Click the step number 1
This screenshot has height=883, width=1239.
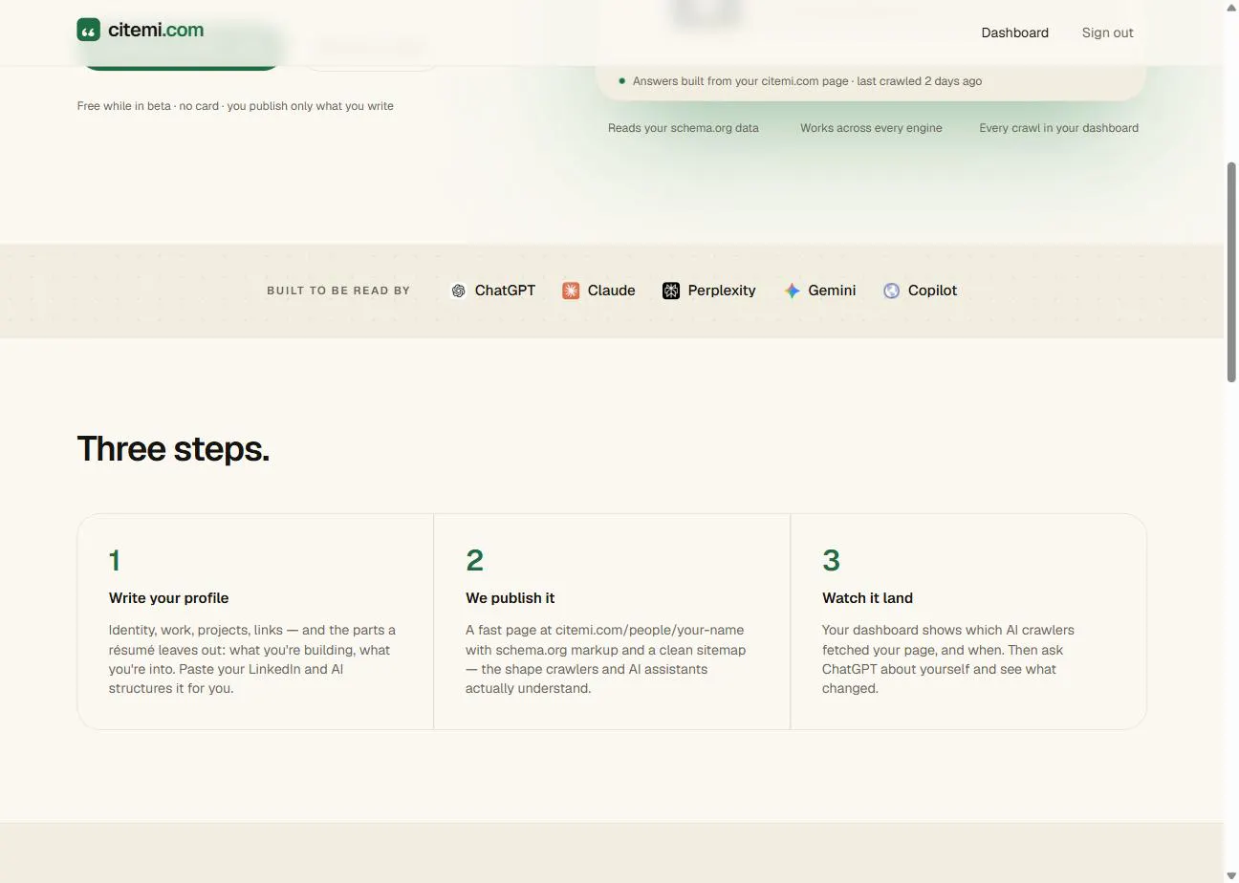[115, 560]
